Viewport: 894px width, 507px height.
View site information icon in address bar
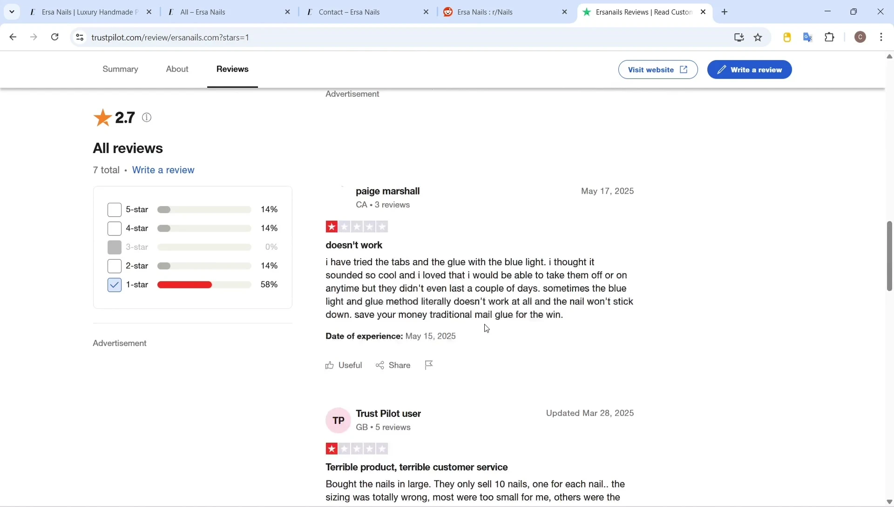(80, 37)
